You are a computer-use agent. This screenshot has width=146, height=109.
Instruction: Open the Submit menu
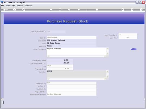[x=8, y=6]
